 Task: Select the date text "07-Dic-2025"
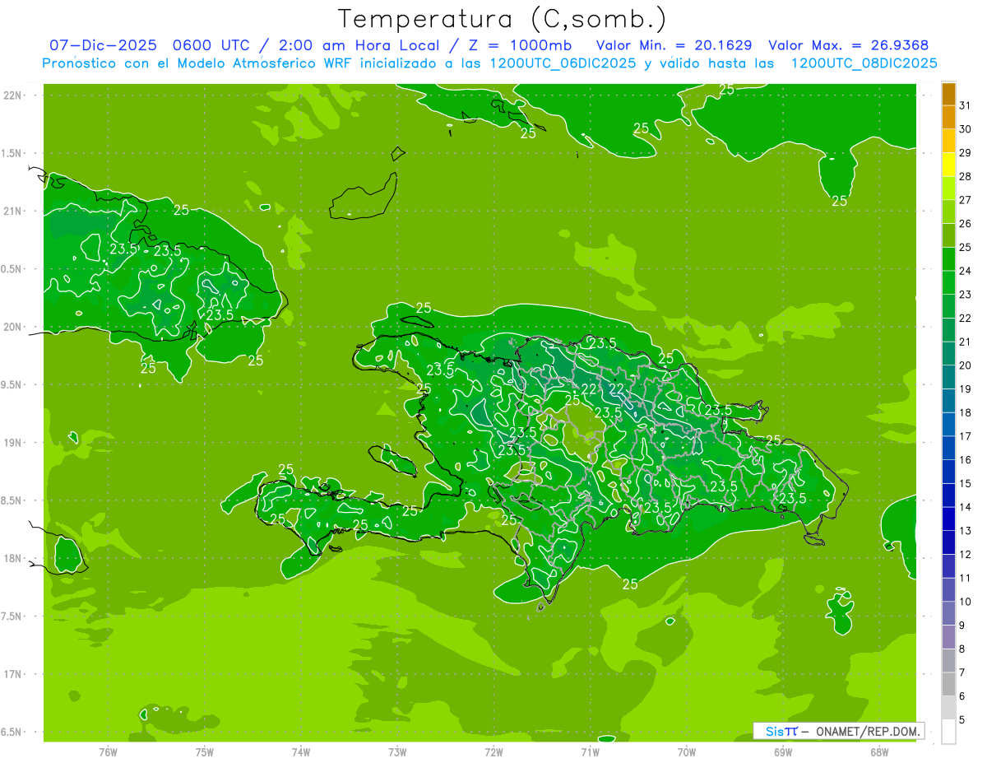103,45
